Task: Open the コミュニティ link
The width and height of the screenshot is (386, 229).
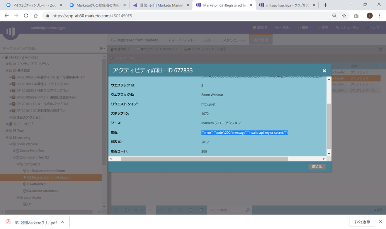Action: coord(347,28)
